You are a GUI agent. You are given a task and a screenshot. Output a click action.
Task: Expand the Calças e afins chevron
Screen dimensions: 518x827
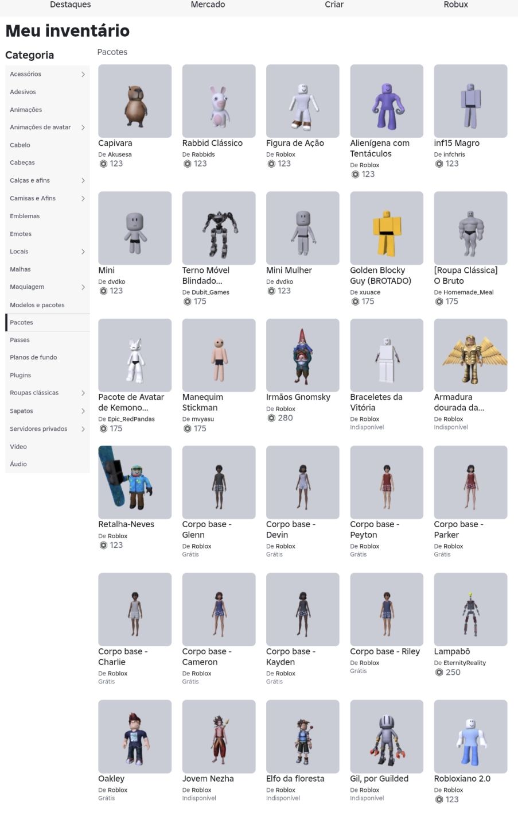click(x=83, y=180)
